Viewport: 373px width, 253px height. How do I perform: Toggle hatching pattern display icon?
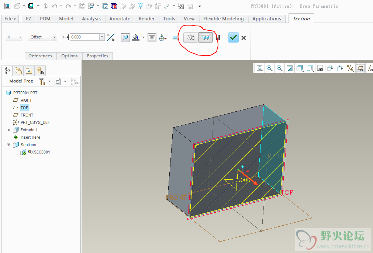[x=152, y=37]
